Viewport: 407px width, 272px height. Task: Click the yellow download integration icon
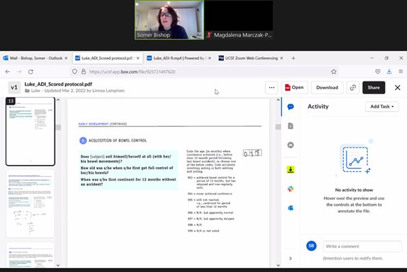[291, 170]
